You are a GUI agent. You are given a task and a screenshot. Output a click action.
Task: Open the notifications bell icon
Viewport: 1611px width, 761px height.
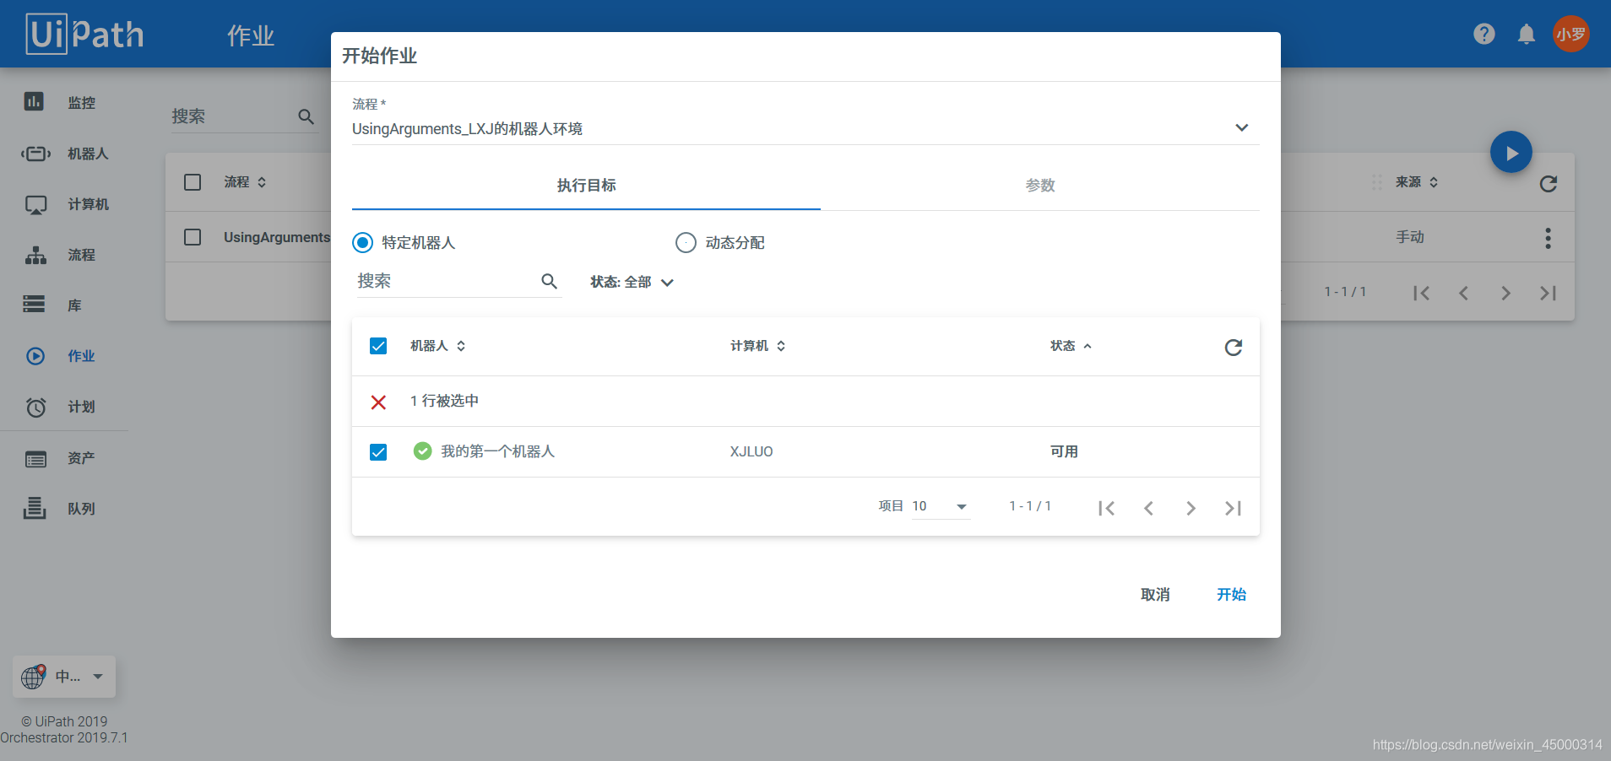pos(1527,34)
